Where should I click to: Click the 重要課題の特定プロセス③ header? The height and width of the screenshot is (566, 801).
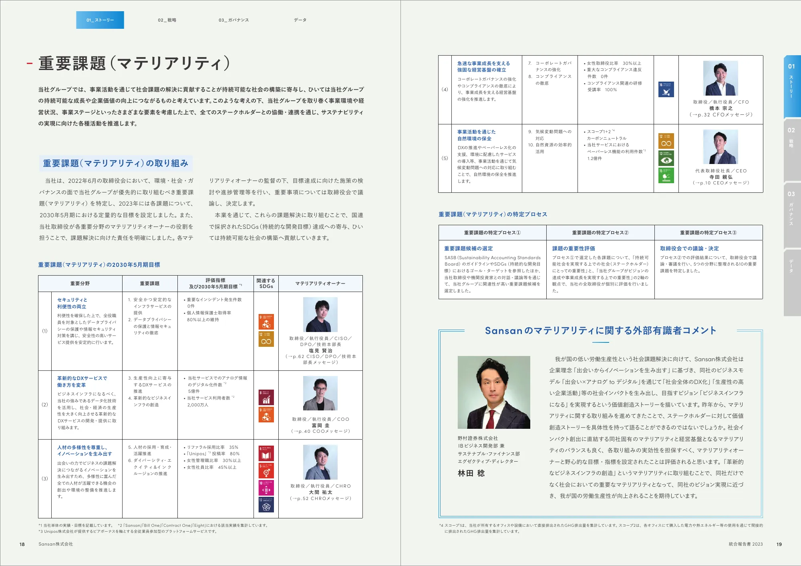(708, 233)
